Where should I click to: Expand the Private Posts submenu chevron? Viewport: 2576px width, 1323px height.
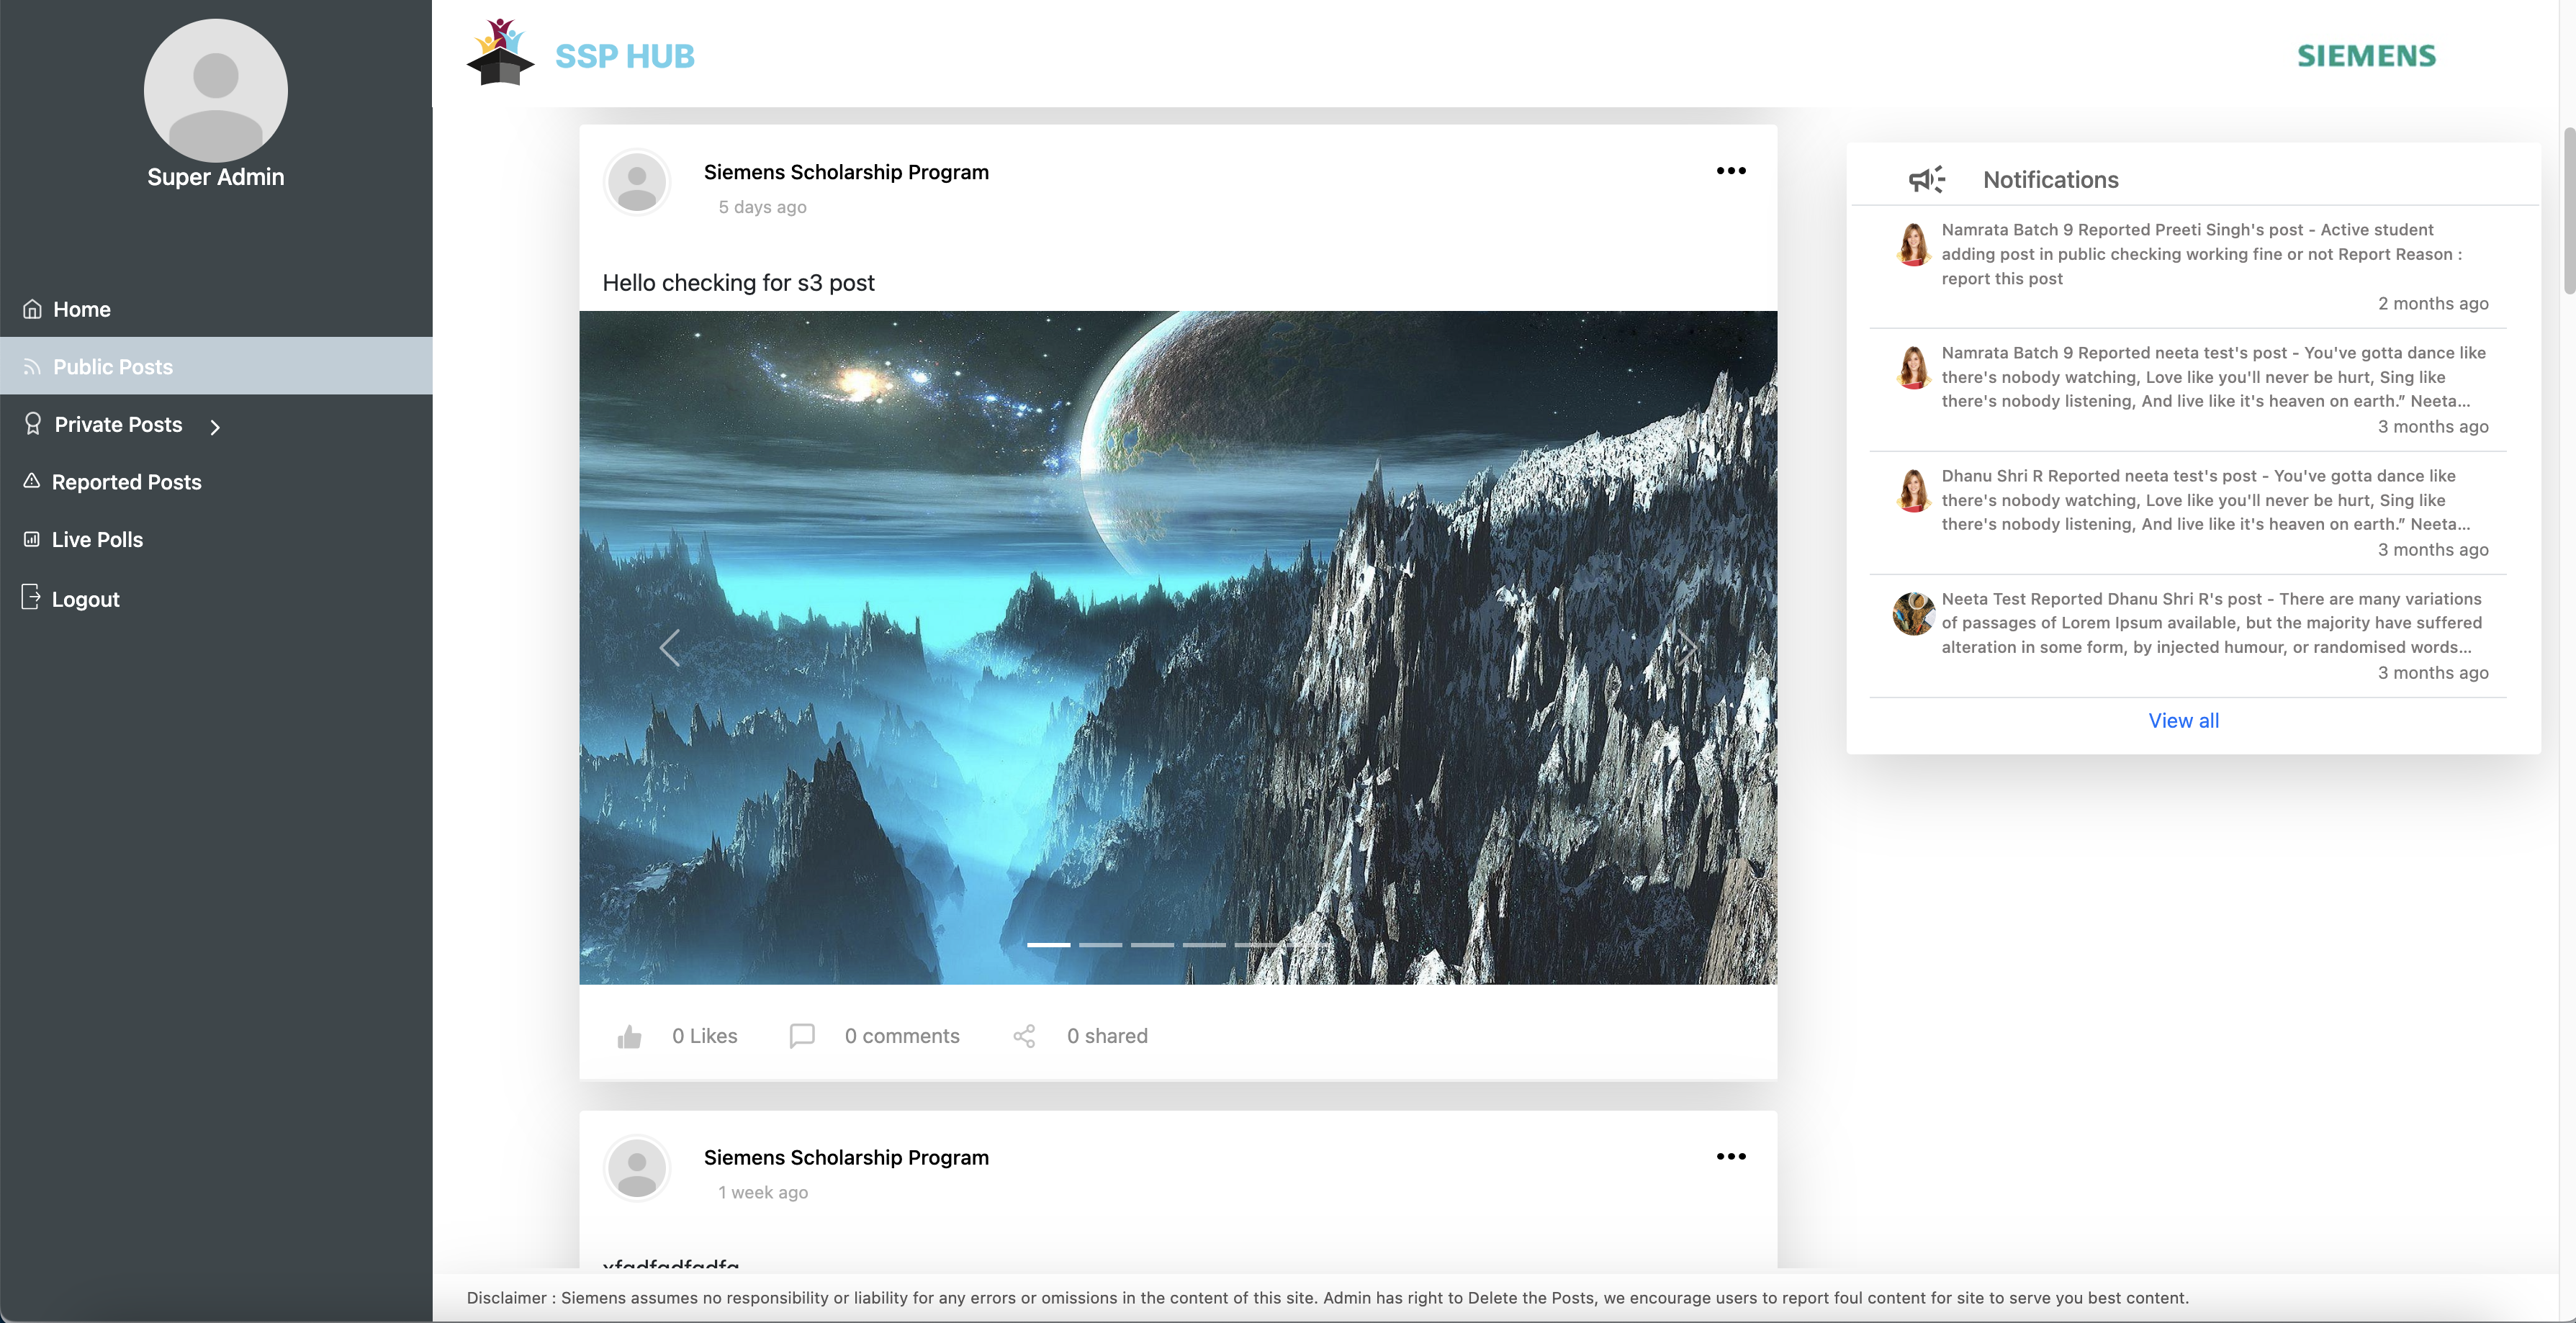(215, 427)
